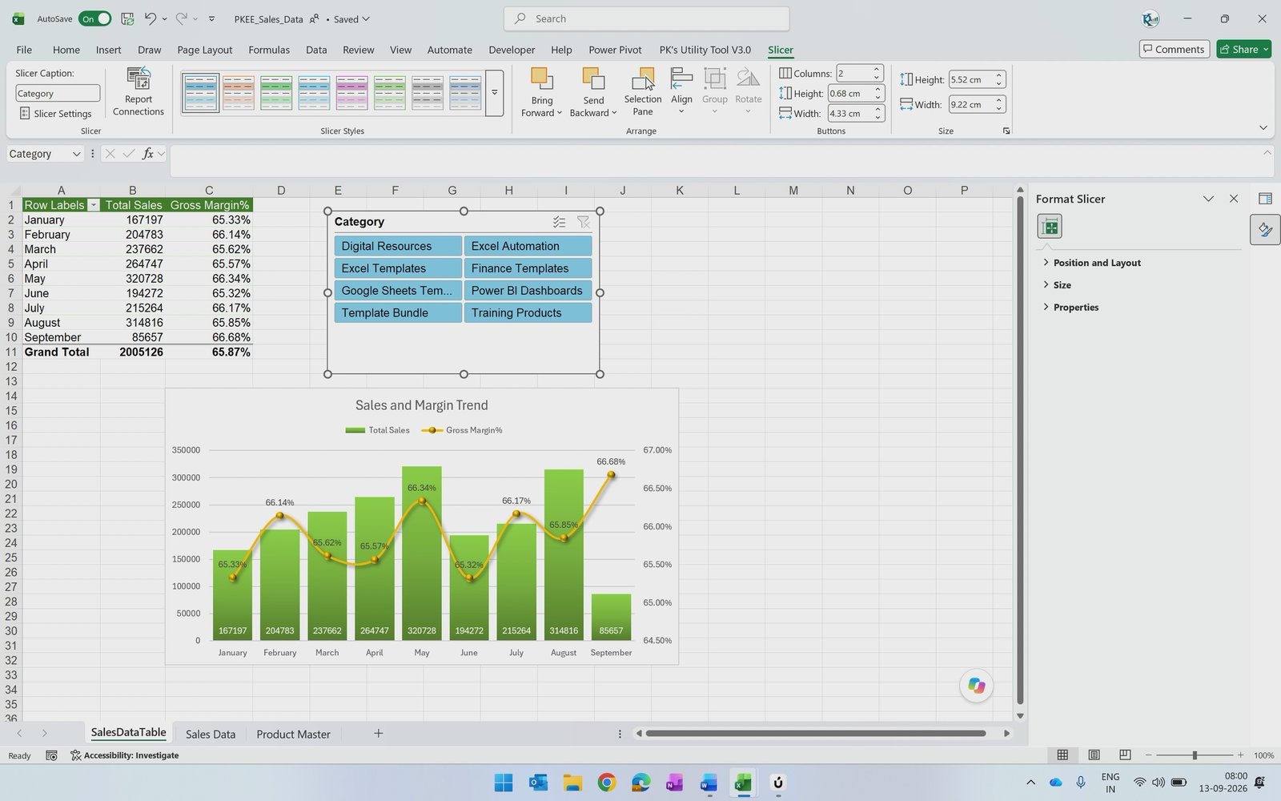Open the File menu
The width and height of the screenshot is (1281, 801).
pos(24,50)
